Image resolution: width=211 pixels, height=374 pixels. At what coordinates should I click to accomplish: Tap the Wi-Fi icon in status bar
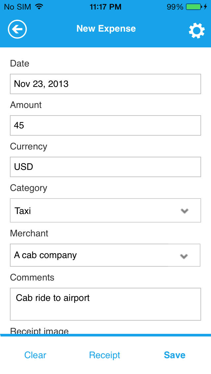coord(39,7)
